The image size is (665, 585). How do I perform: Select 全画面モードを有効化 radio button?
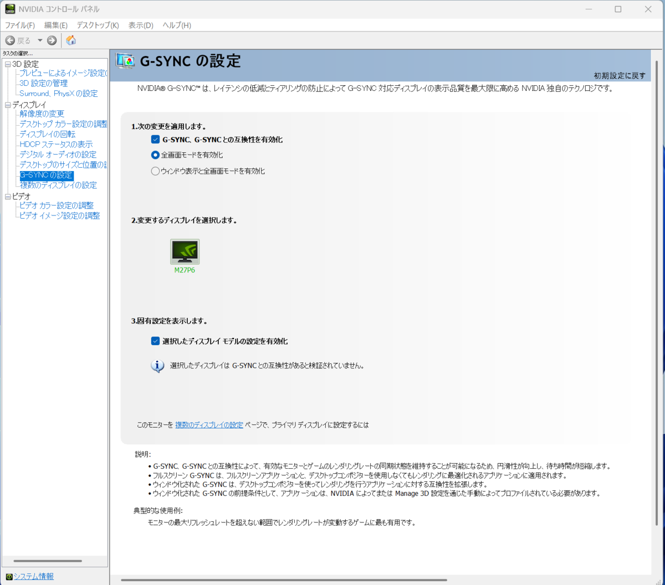click(x=155, y=155)
